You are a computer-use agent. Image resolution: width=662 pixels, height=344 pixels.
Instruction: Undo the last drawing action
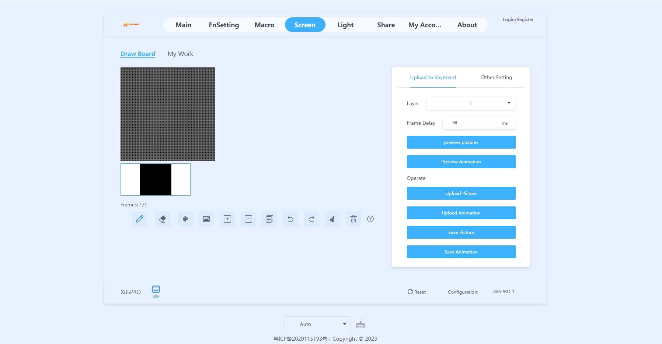click(x=290, y=219)
